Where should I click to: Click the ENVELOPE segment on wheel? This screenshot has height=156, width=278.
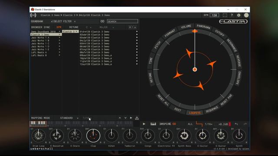tap(238, 78)
